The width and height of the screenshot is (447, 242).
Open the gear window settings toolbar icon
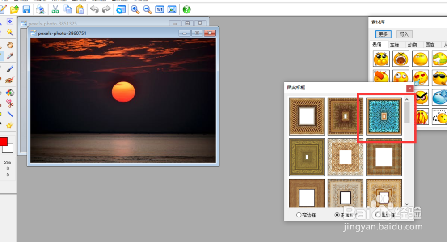point(121,10)
